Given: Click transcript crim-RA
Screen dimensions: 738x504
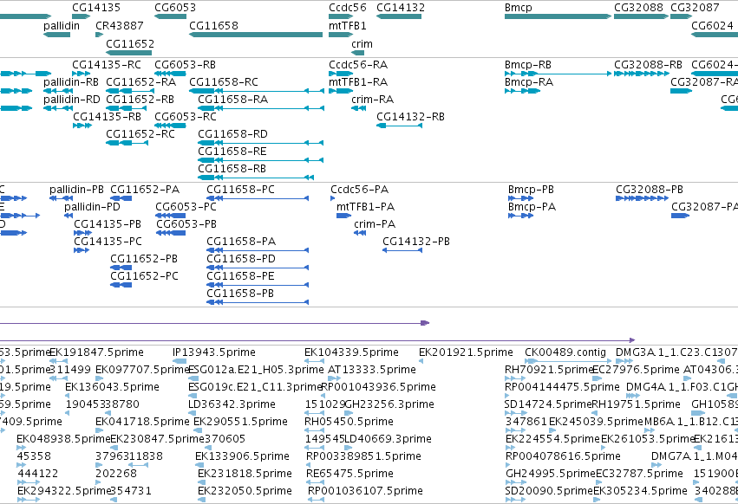Looking at the screenshot, I should point(359,108).
